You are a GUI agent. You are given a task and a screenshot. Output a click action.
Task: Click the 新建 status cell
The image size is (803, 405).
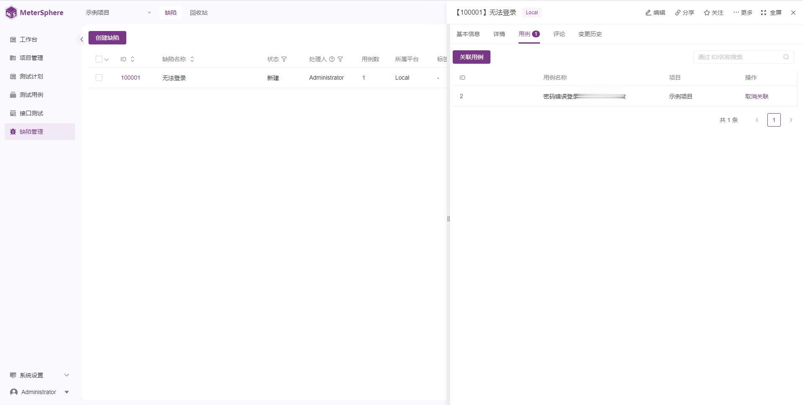click(273, 78)
